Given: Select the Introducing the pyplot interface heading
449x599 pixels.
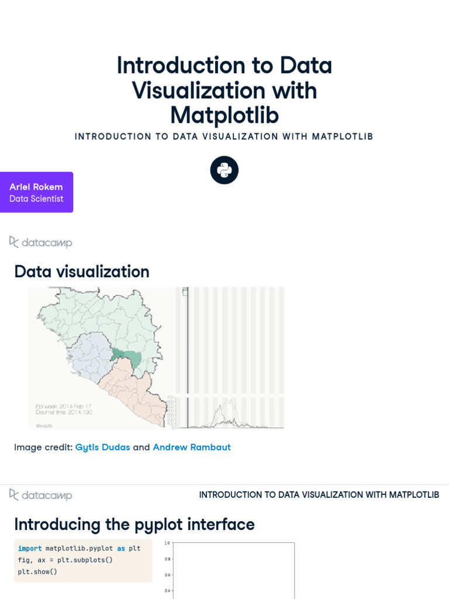Looking at the screenshot, I should 134,524.
